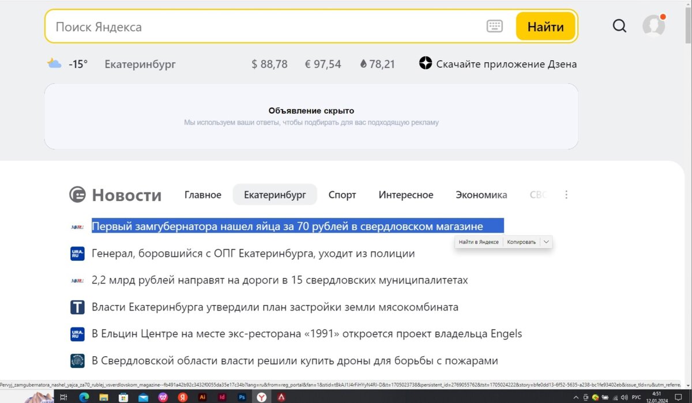Image resolution: width=692 pixels, height=403 pixels.
Task: Open the red Yandex Я app in taskbar
Action: [183, 397]
